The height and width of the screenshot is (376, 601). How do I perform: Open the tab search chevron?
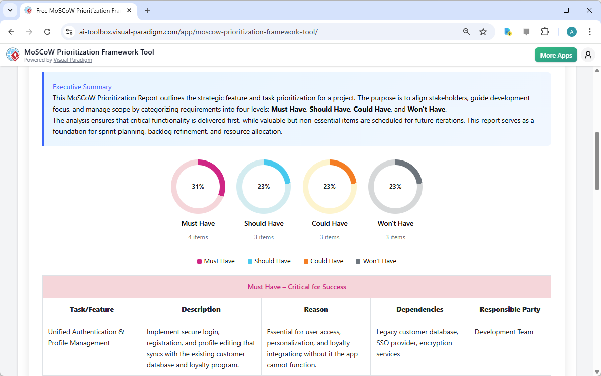(10, 10)
